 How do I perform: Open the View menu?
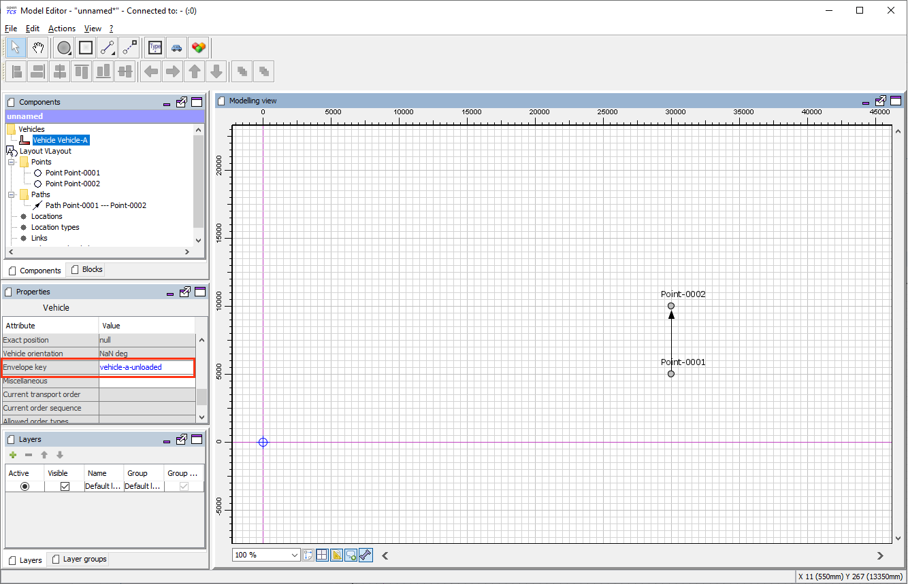coord(93,29)
